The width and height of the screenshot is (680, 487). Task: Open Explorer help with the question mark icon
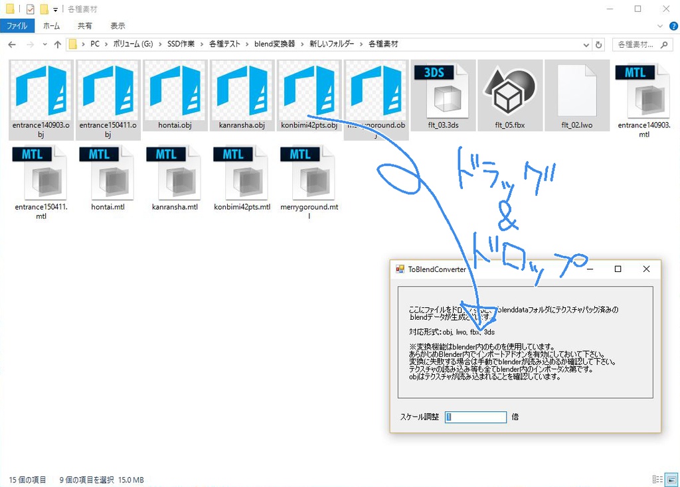click(x=675, y=25)
